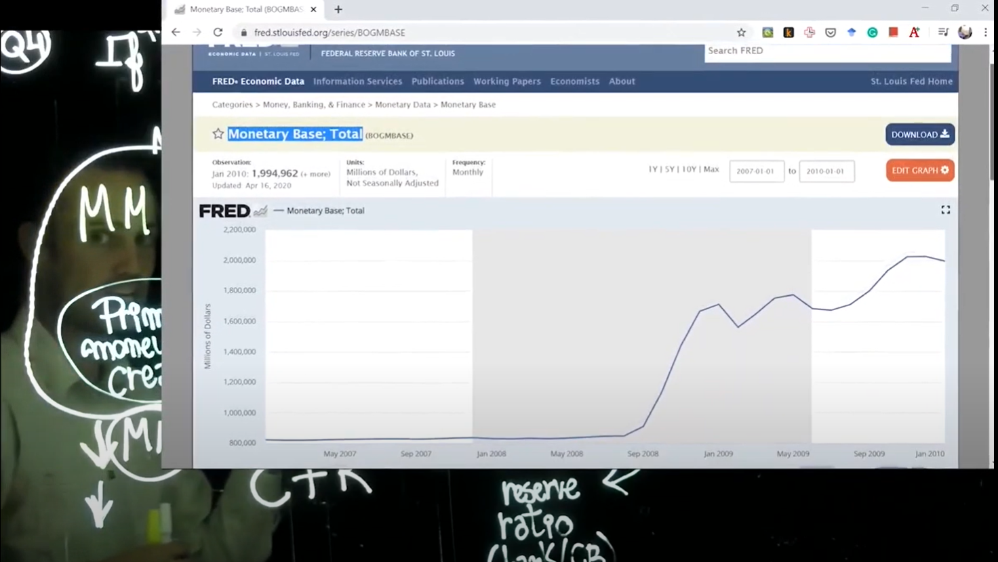The height and width of the screenshot is (562, 998).
Task: Click the highlighted Monetary Base; Total title
Action: click(x=295, y=134)
